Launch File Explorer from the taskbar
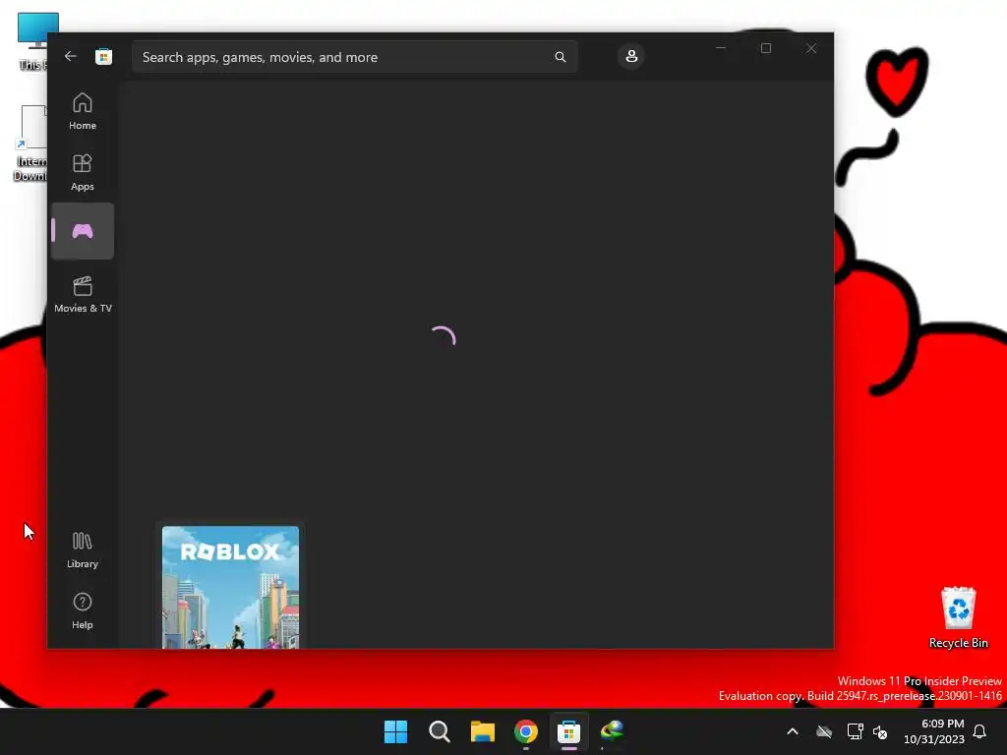The width and height of the screenshot is (1007, 755). 482,731
